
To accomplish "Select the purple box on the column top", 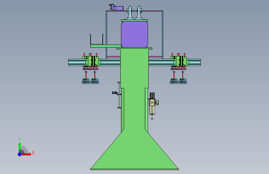I will [x=135, y=34].
